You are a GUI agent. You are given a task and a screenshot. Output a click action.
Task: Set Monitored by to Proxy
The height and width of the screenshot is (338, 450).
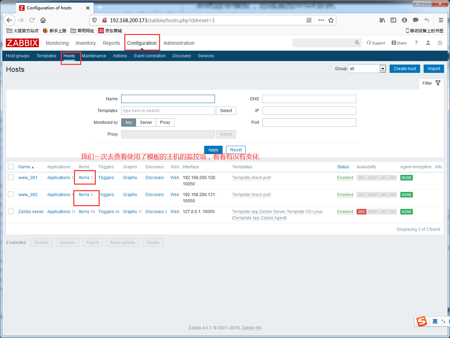pyautogui.click(x=165, y=122)
